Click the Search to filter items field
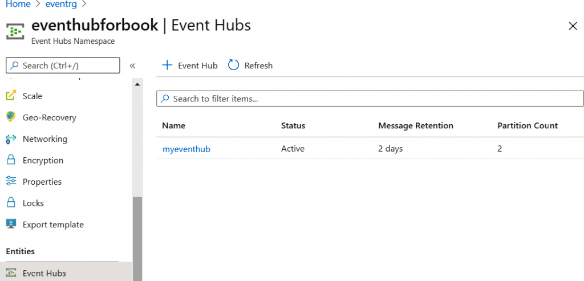This screenshot has width=584, height=281. pos(371,99)
